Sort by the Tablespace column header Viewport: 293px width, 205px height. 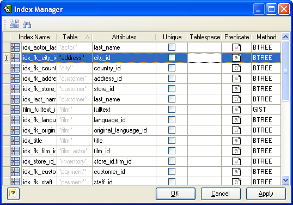205,37
